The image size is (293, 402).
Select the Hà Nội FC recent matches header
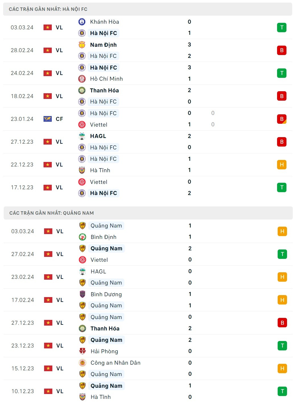click(48, 9)
